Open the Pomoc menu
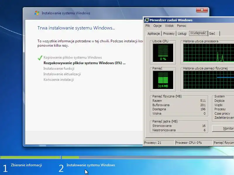234x175 pixels. [x=181, y=26]
